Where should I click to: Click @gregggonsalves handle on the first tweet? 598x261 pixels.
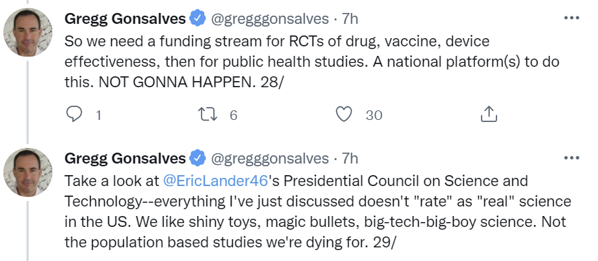[x=270, y=18]
